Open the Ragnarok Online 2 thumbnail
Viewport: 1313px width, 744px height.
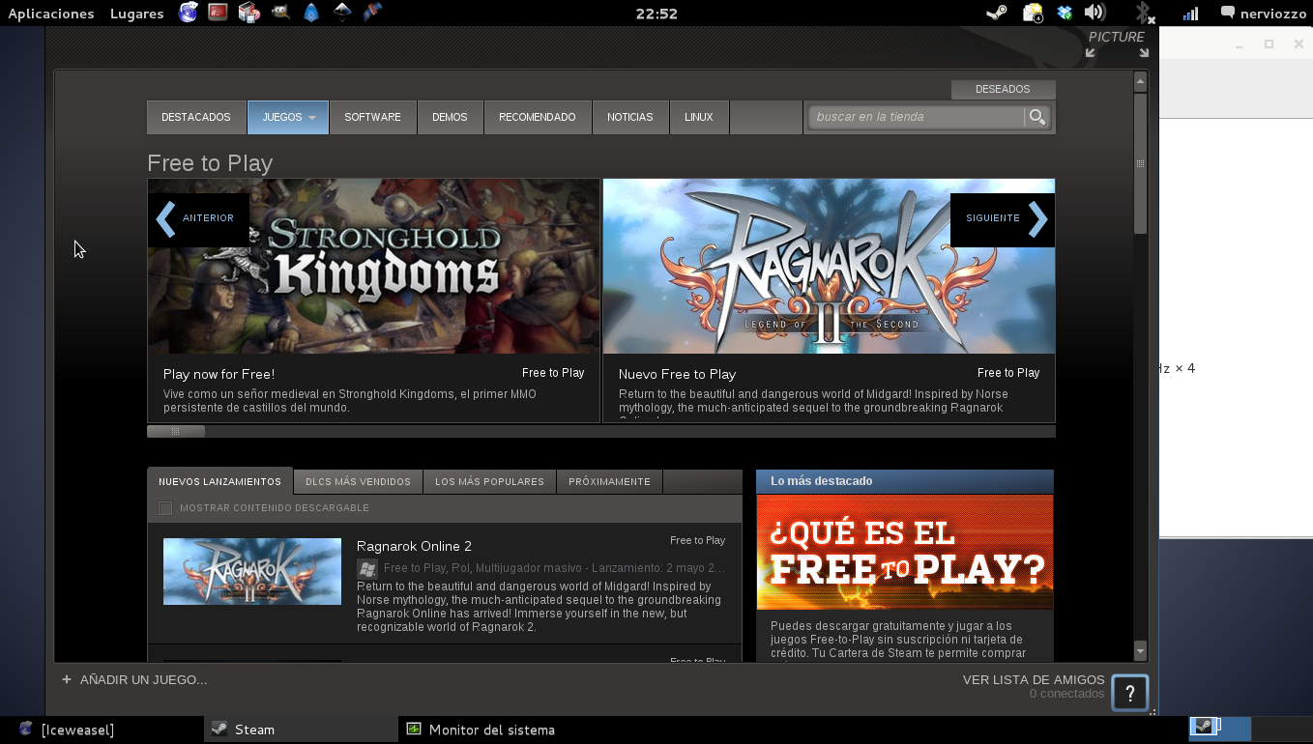[x=251, y=571]
